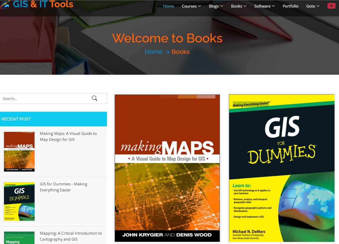Click the RECENT POST heading

[16, 119]
